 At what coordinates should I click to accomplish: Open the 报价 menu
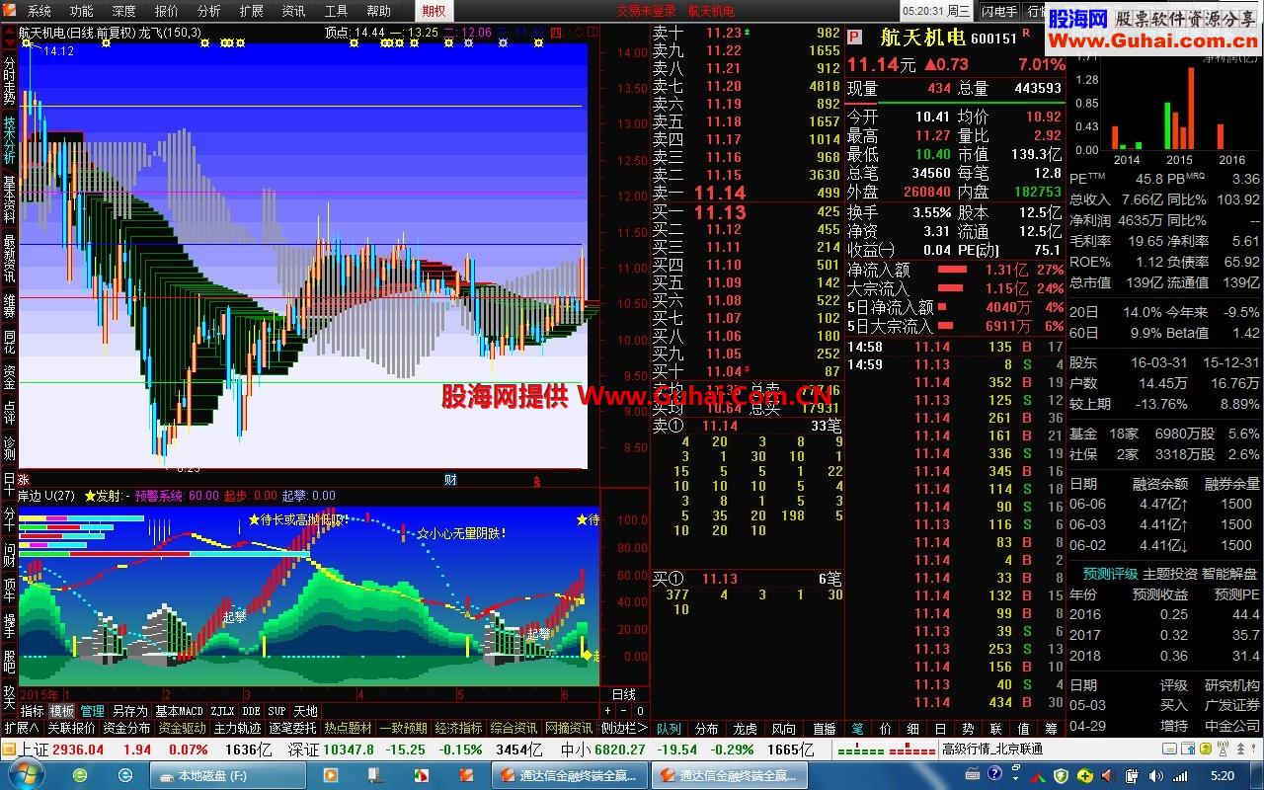(x=167, y=11)
